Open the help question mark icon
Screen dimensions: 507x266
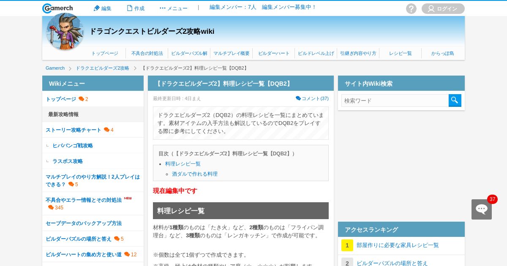coord(411,9)
